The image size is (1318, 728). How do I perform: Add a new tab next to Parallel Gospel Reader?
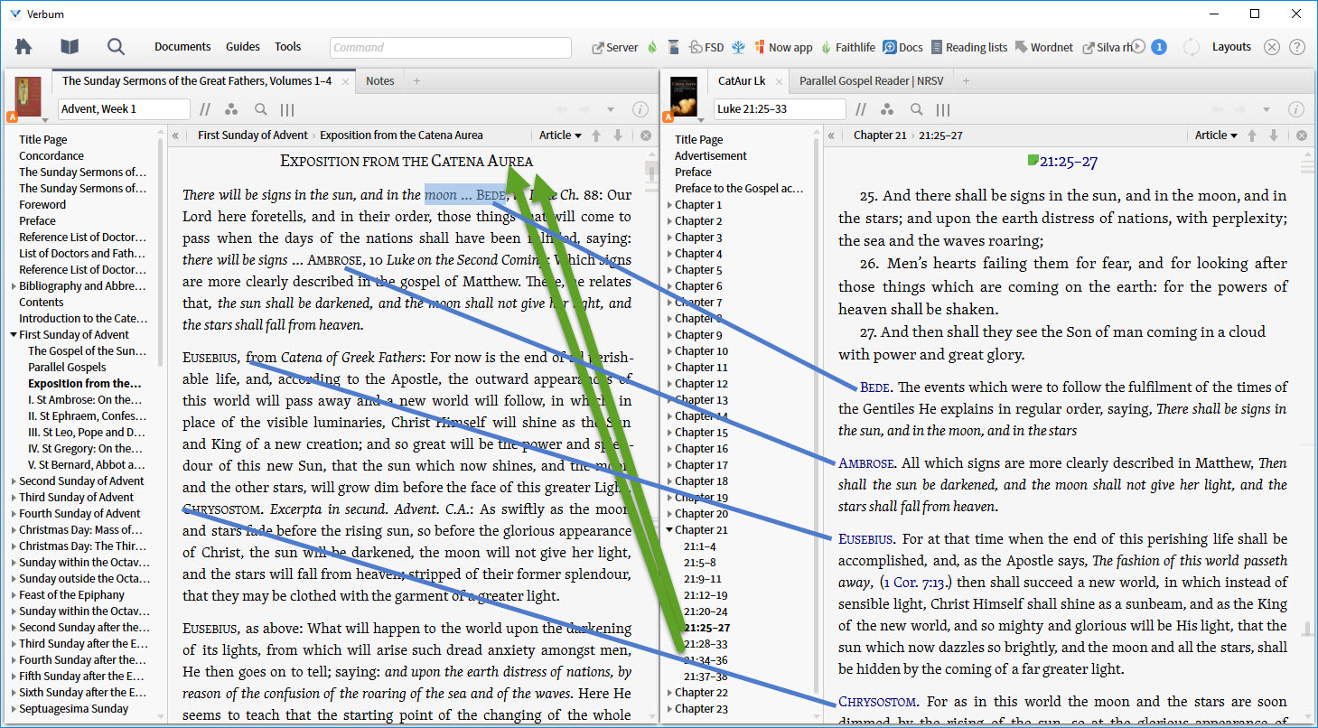click(x=966, y=81)
